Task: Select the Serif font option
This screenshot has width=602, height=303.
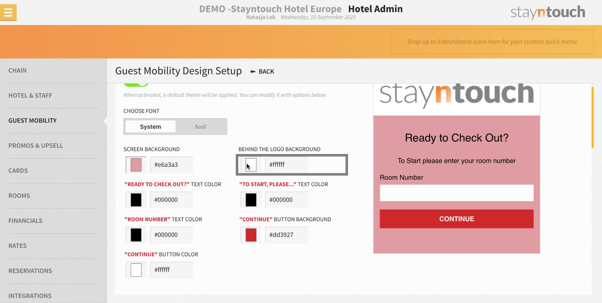Action: pos(200,126)
